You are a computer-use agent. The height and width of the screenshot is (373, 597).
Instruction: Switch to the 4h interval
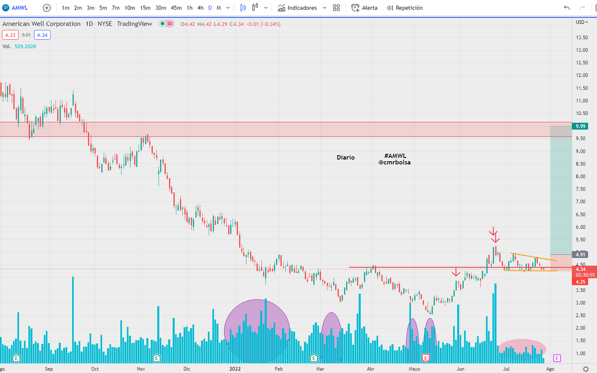pyautogui.click(x=200, y=8)
